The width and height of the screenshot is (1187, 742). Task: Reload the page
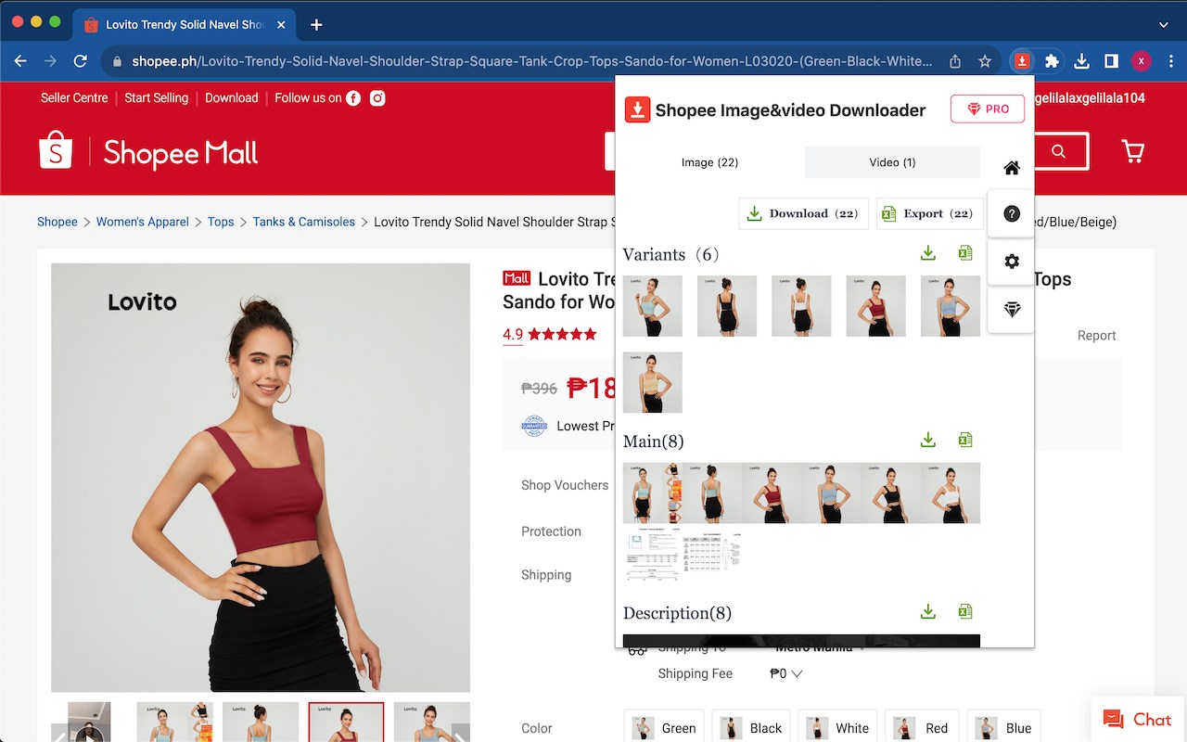point(81,61)
